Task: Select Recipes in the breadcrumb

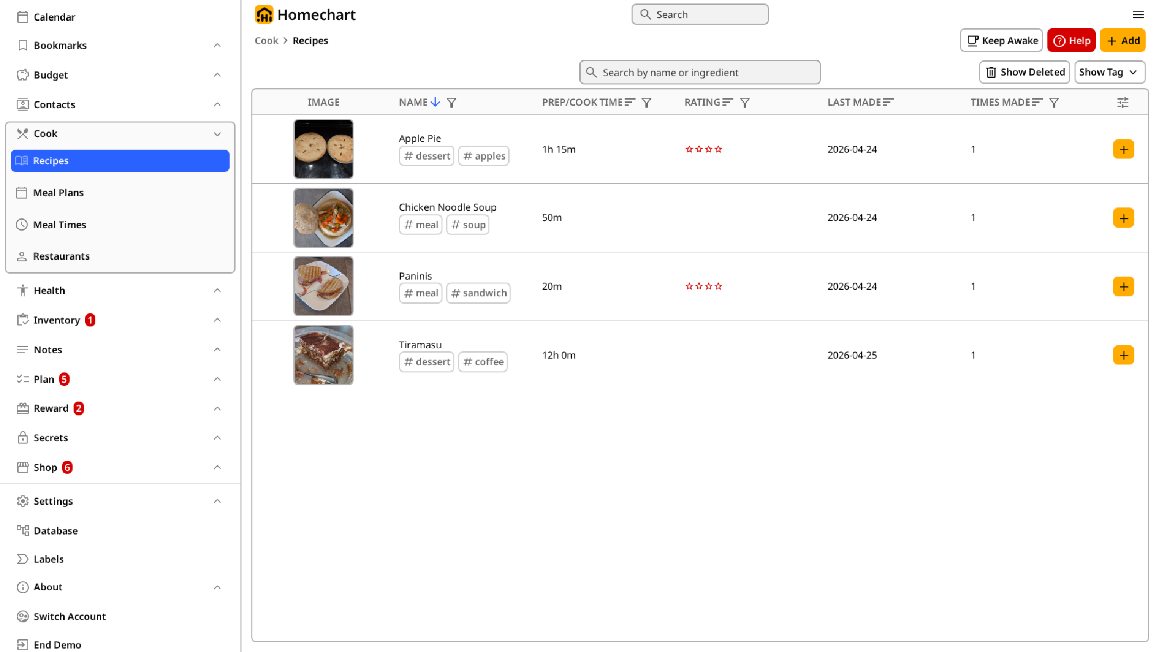Action: (310, 41)
